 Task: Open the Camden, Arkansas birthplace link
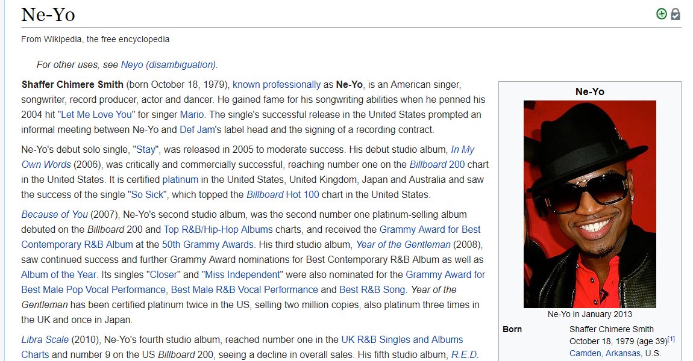604,353
